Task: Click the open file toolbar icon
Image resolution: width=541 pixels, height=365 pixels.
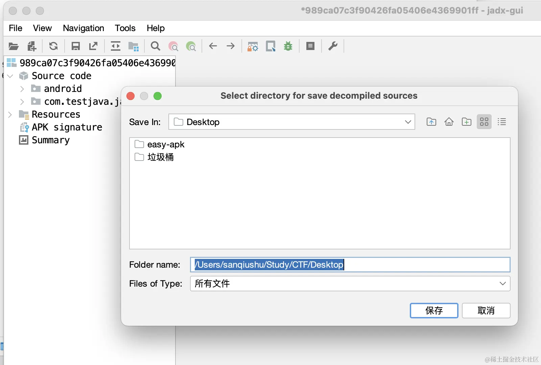Action: [14, 46]
